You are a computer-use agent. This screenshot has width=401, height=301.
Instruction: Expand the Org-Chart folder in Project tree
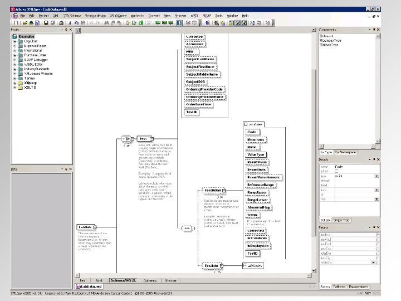tap(15, 41)
